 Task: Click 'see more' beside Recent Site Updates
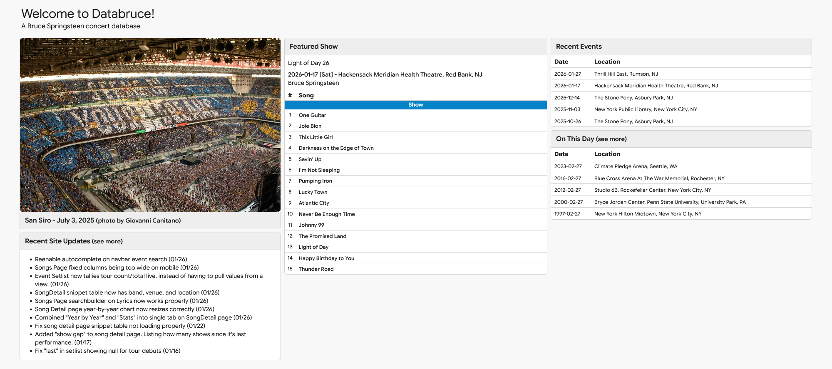[107, 242]
